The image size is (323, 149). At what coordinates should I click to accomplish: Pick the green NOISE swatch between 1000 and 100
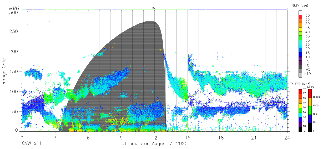click(310, 110)
